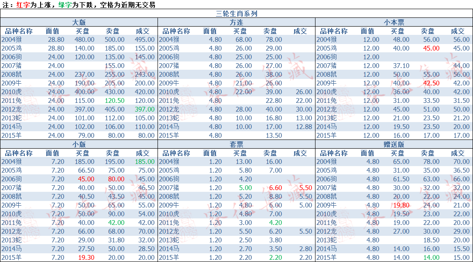Click green 185.00 成交 in 小版 2004猴
Image resolution: width=473 pixels, height=262 pixels.
(x=145, y=162)
